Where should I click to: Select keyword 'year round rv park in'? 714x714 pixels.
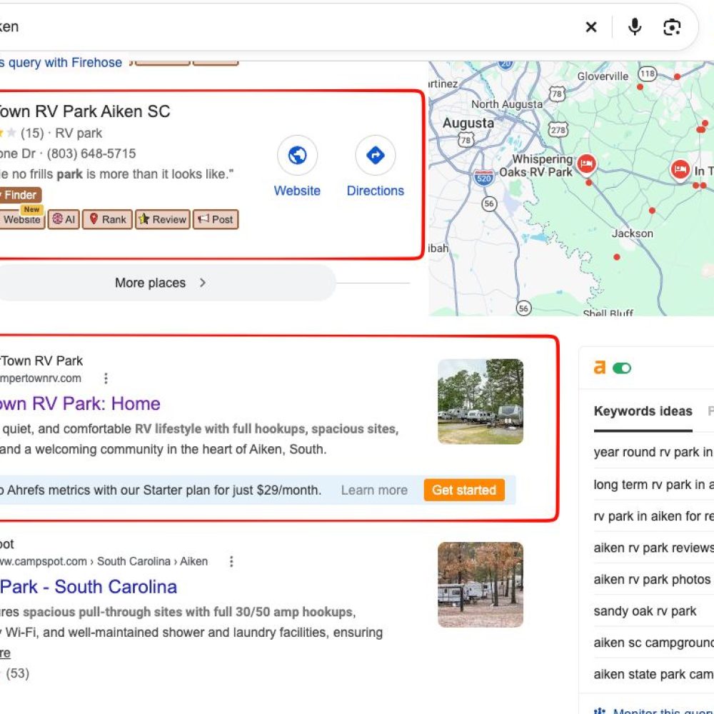pos(654,452)
